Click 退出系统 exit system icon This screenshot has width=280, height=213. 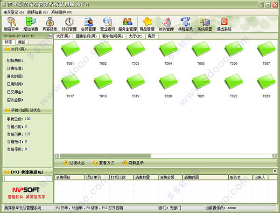click(x=224, y=24)
